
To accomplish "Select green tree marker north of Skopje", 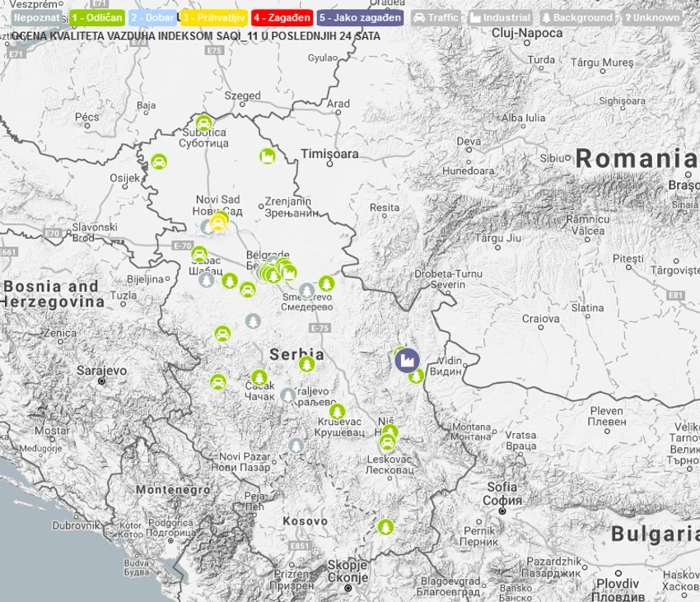I will point(385,527).
